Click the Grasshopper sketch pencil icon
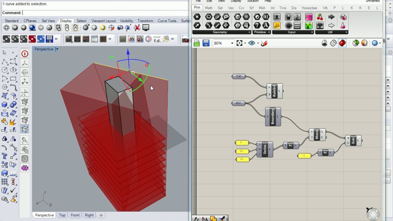The image size is (393, 221). (264, 43)
